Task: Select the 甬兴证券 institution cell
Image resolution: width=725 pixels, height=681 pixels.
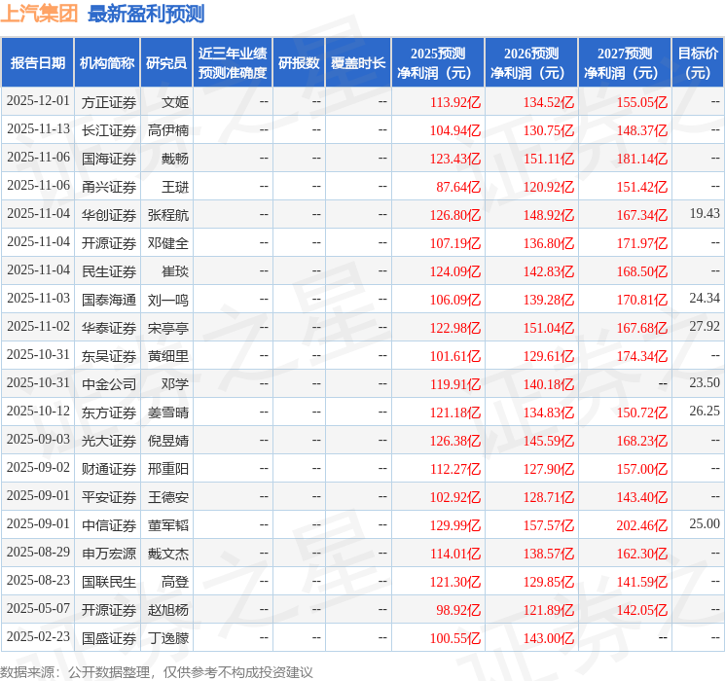Action: 109,187
